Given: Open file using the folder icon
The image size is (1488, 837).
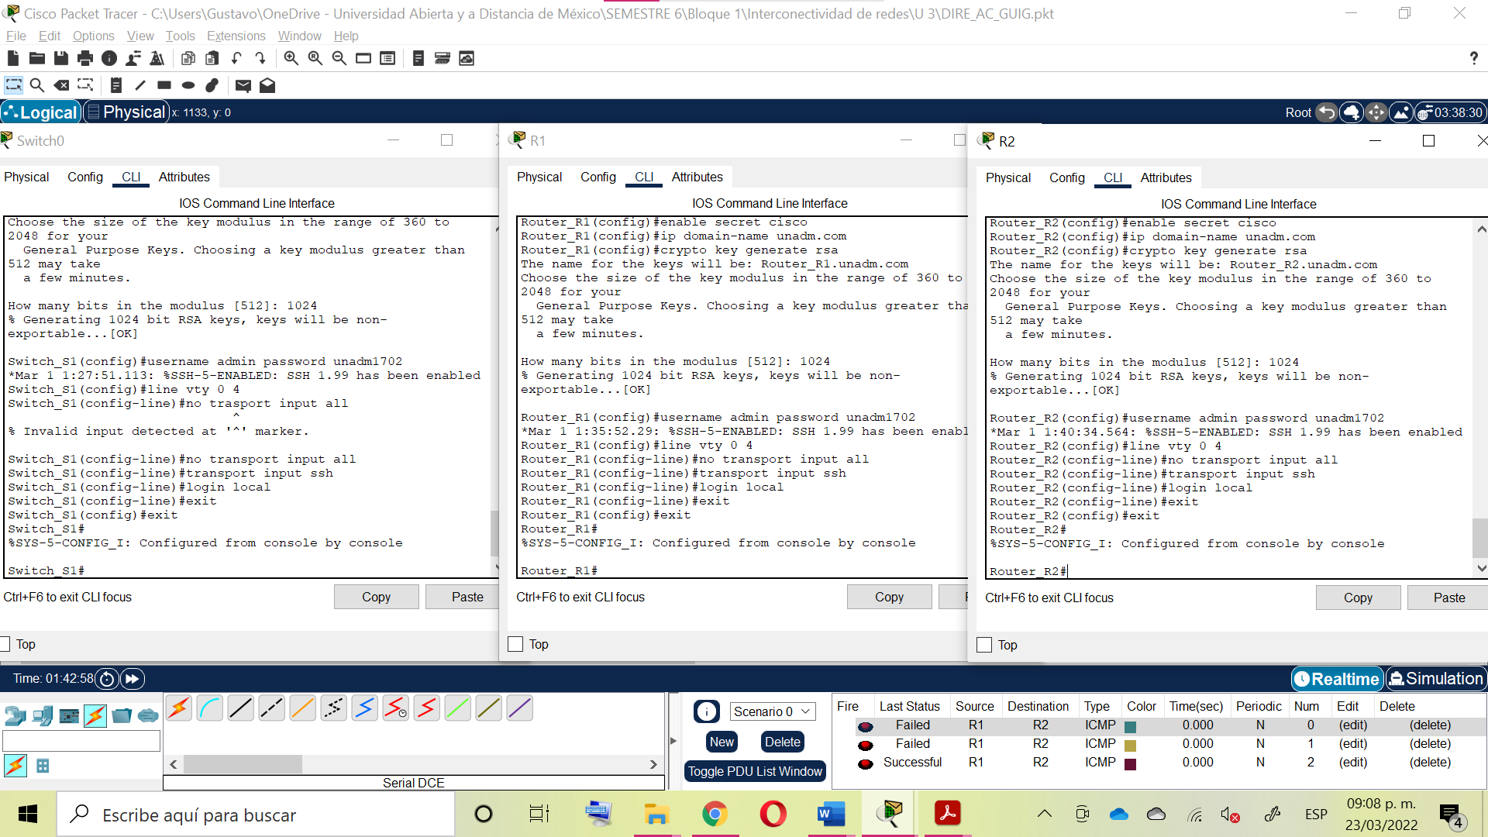Looking at the screenshot, I should point(36,58).
